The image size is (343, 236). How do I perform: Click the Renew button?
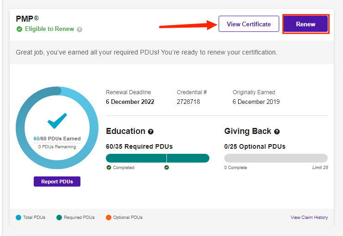306,24
